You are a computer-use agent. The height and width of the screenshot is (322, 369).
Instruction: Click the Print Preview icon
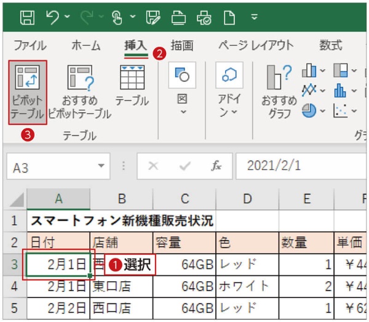point(204,18)
